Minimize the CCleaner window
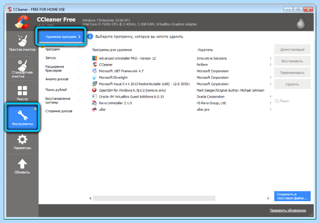Screen dimensions: 320x223 288,10
